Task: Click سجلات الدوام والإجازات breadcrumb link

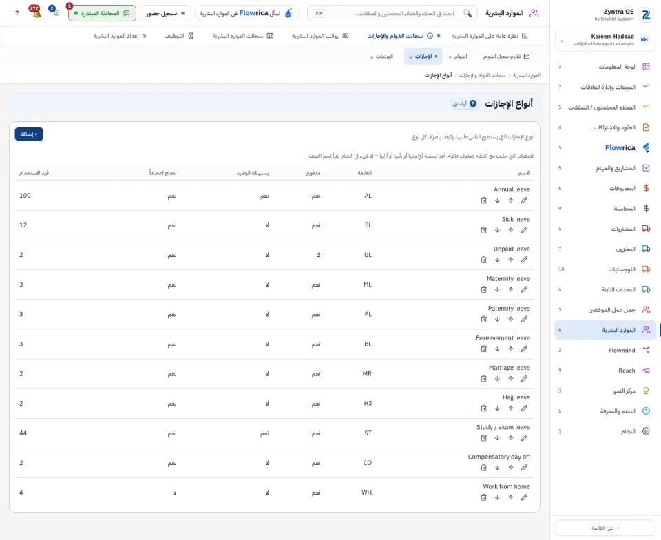Action: (482, 75)
